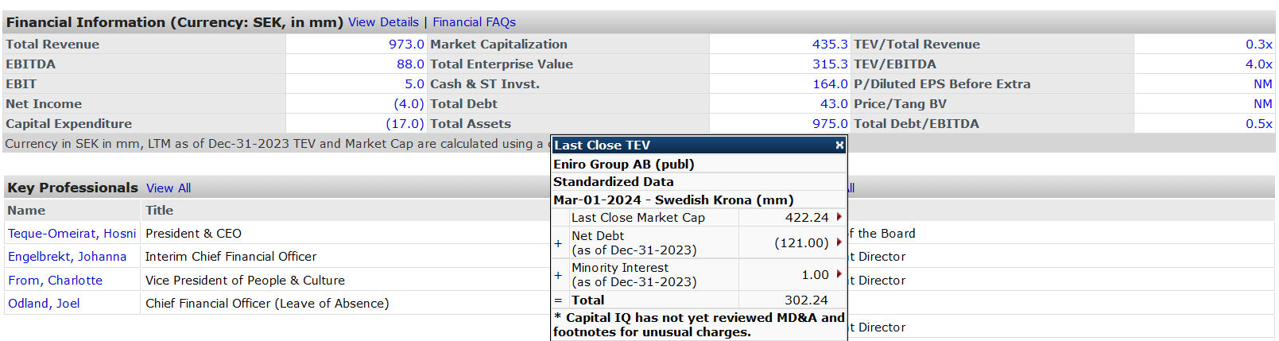Click Total Assets value 975.0
Viewport: 1279px width, 341px height.
(830, 124)
